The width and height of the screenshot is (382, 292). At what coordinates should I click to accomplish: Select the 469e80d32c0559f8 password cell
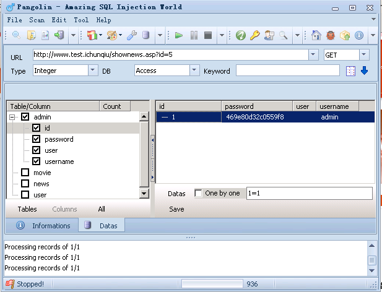(x=257, y=117)
